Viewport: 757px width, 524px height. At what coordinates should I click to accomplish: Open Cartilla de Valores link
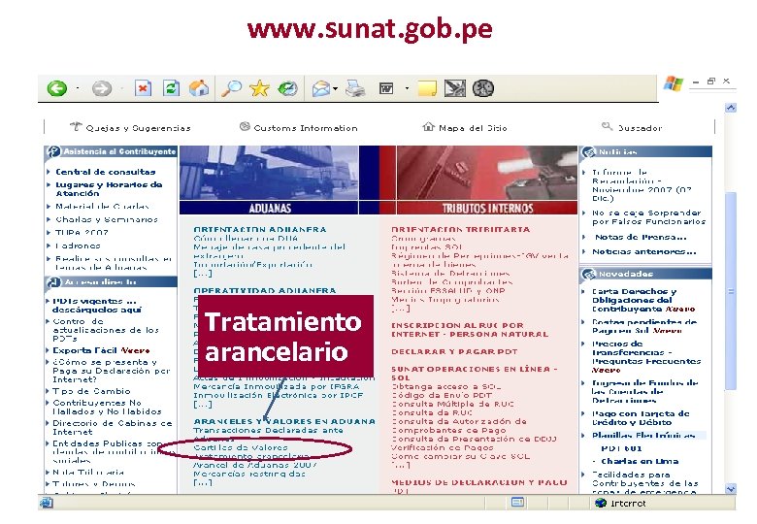(x=240, y=447)
